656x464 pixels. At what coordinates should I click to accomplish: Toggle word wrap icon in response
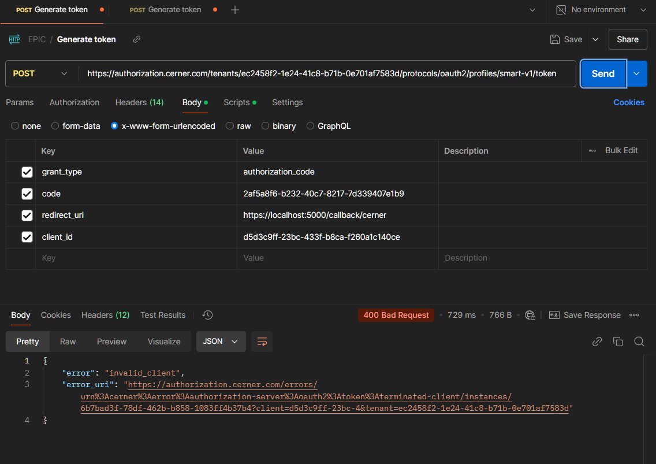(x=262, y=341)
